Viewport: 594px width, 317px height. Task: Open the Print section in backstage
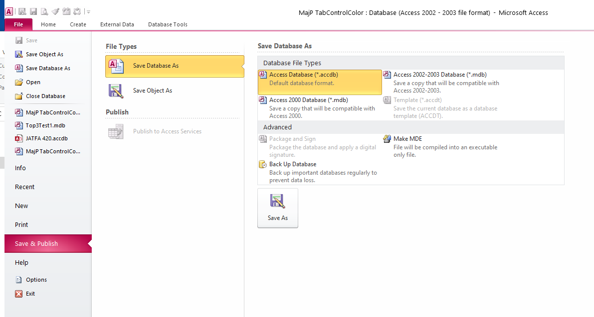21,225
